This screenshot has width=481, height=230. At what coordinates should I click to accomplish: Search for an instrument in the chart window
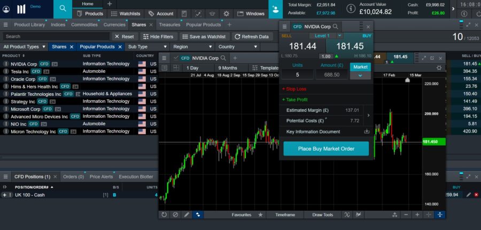[223, 58]
